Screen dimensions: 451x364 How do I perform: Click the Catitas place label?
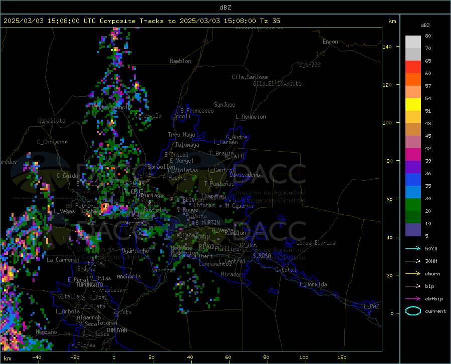(286, 270)
